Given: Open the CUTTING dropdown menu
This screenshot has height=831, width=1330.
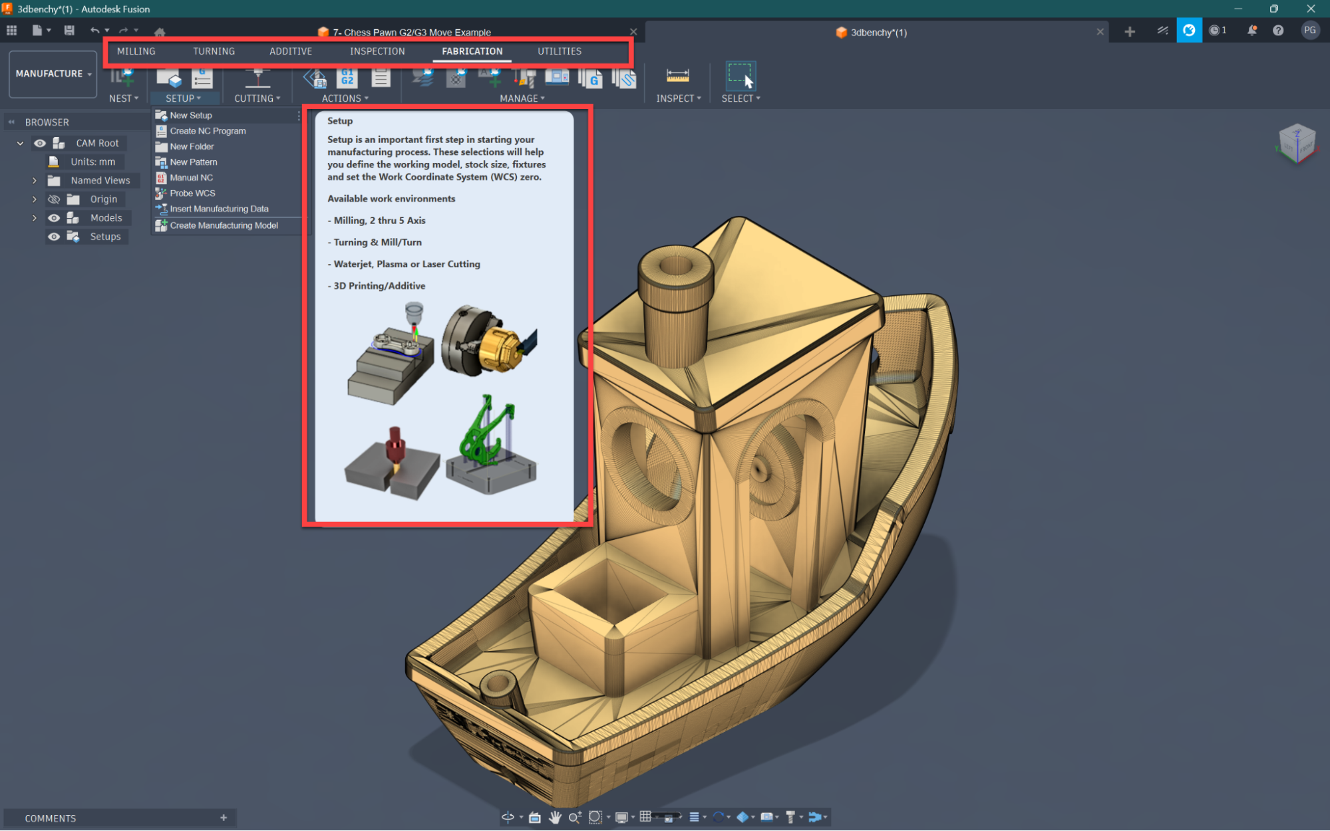Looking at the screenshot, I should (257, 98).
